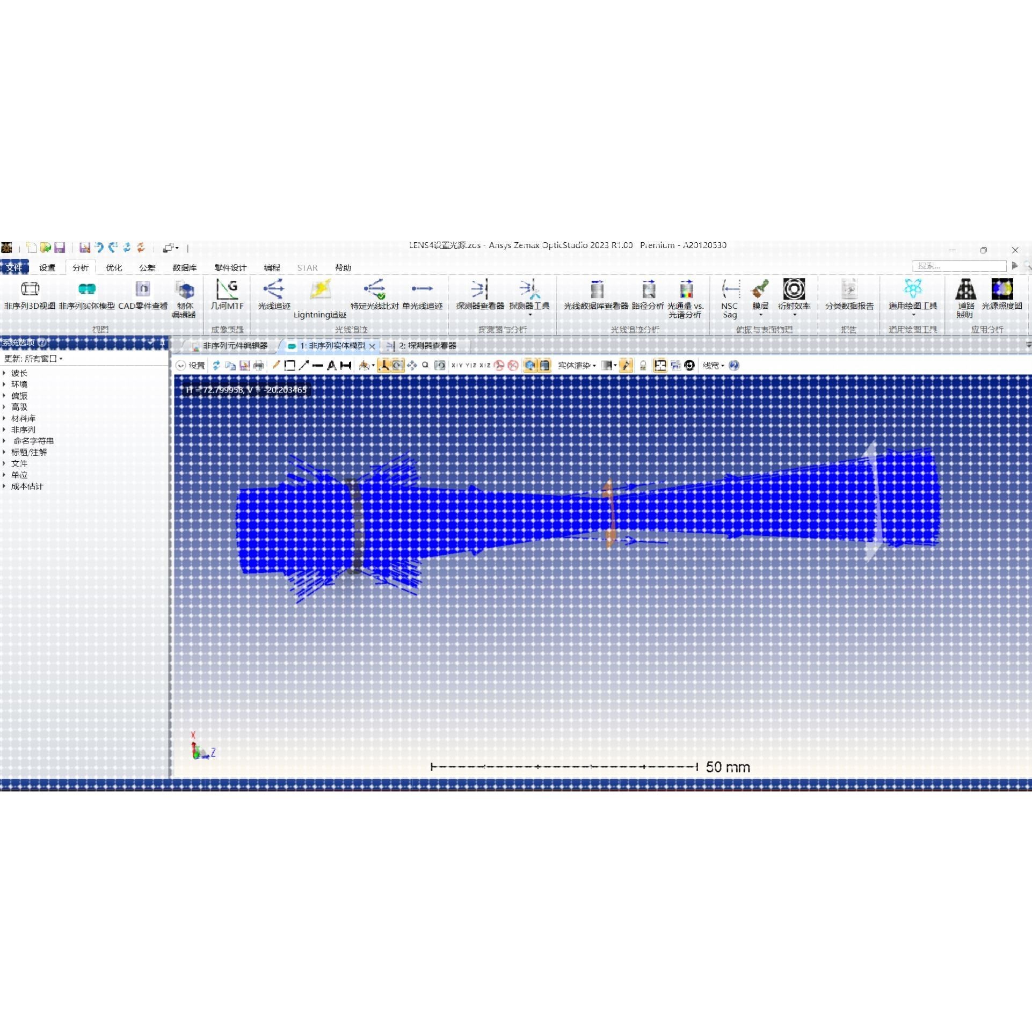Refresh the shaded model view
Screen dimensions: 1032x1032
(x=216, y=366)
